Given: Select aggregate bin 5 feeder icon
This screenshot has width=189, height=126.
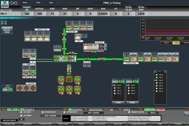Looking at the screenshot, I should pyautogui.click(x=154, y=59).
